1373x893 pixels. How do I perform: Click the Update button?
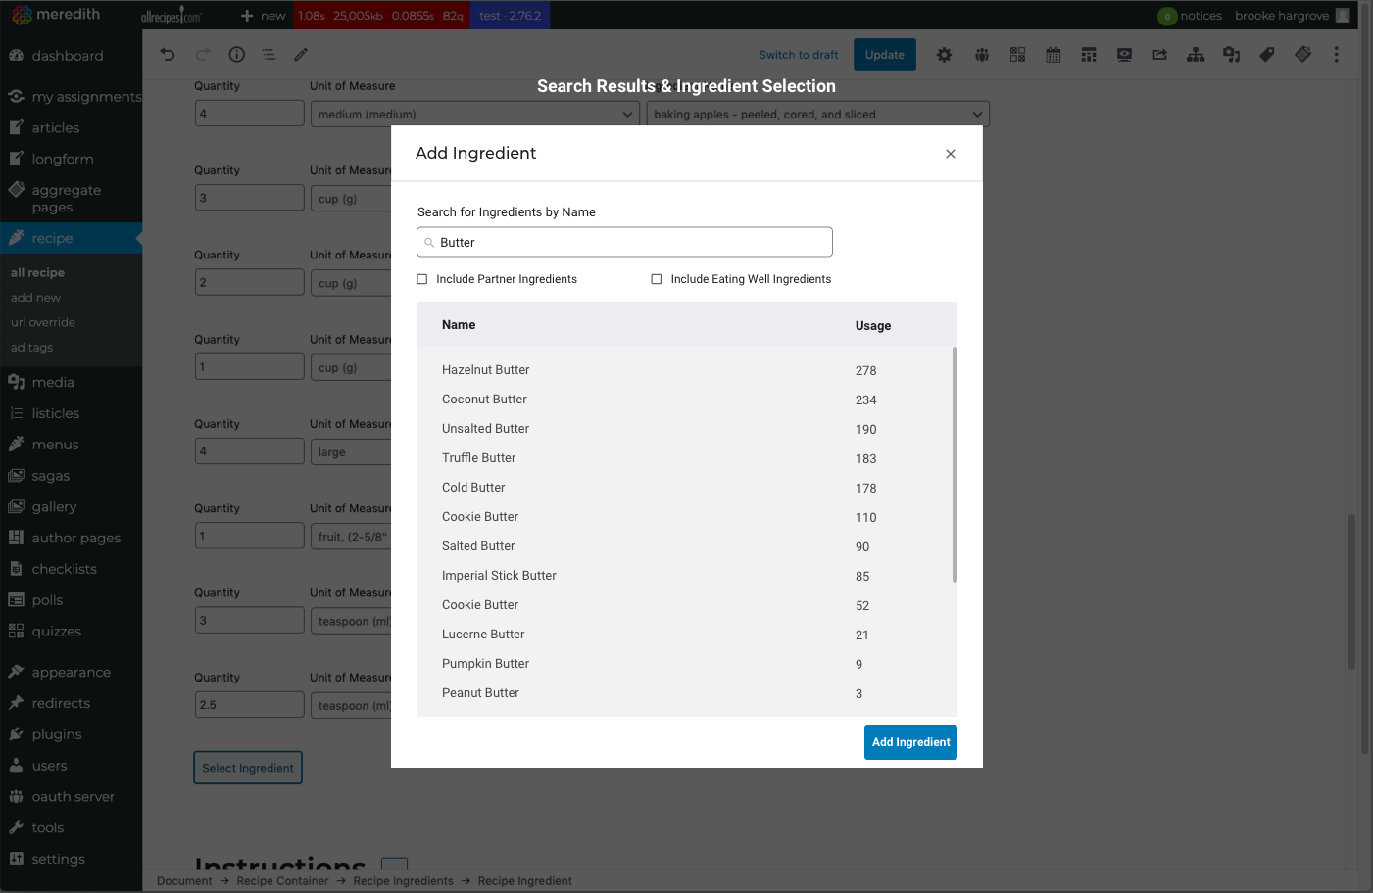tap(885, 55)
